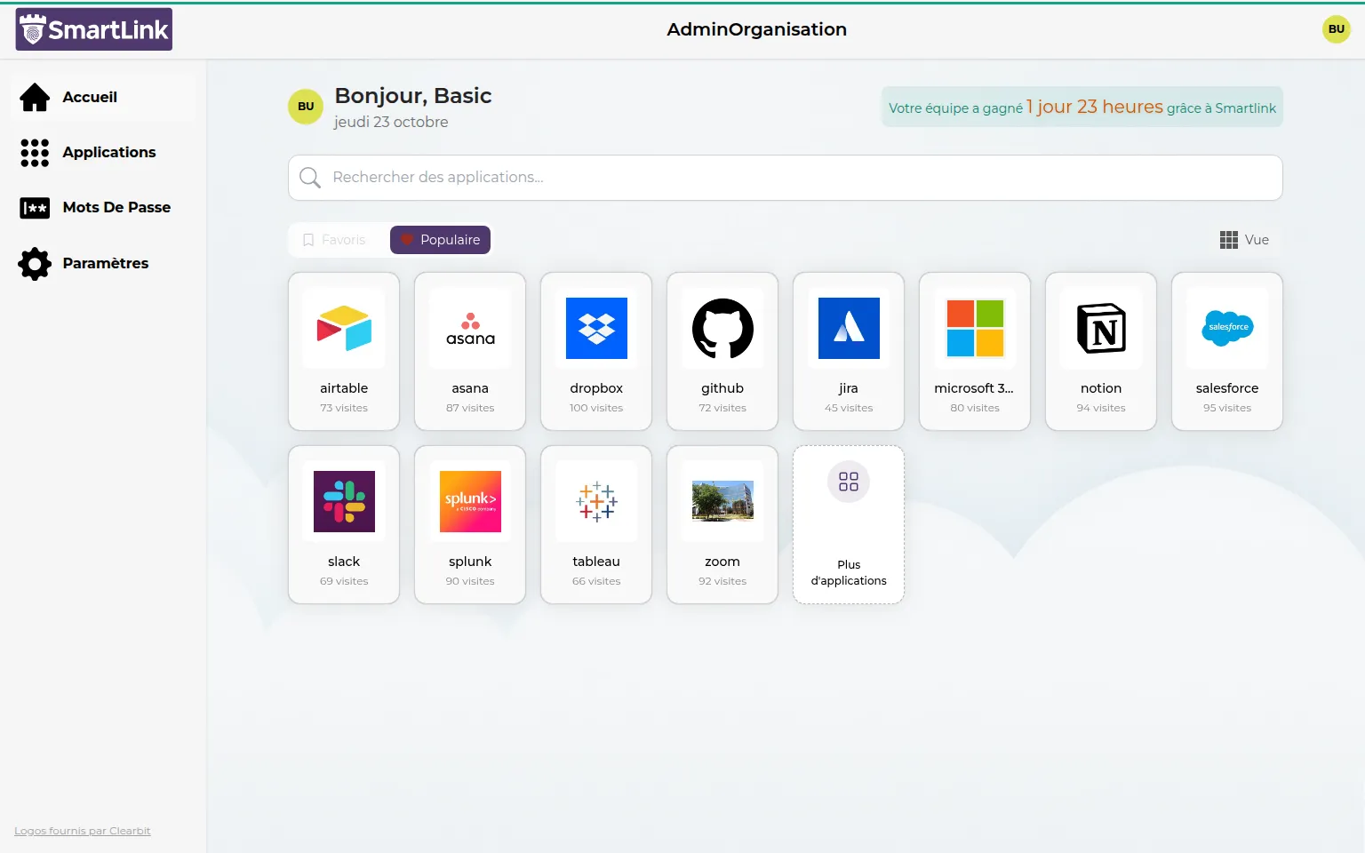Image resolution: width=1365 pixels, height=853 pixels.
Task: Open Mots De Passe in sidebar
Action: (116, 207)
